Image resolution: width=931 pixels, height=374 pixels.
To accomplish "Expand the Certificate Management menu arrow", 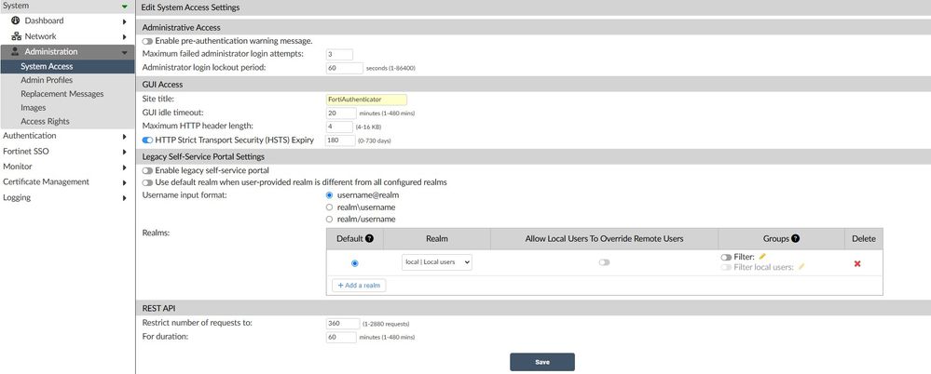I will [125, 182].
